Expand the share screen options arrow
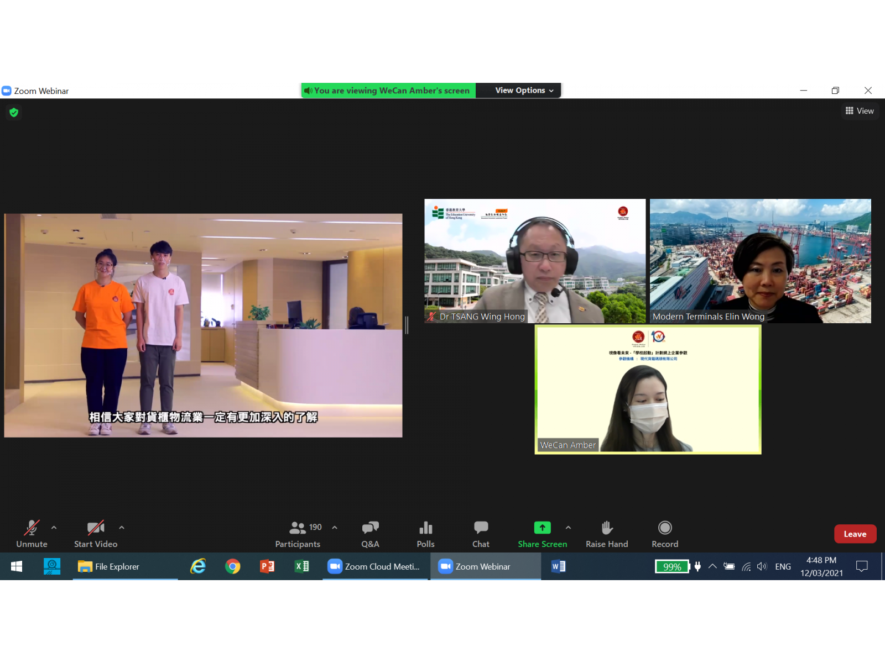Viewport: 885px width, 663px height. (568, 528)
